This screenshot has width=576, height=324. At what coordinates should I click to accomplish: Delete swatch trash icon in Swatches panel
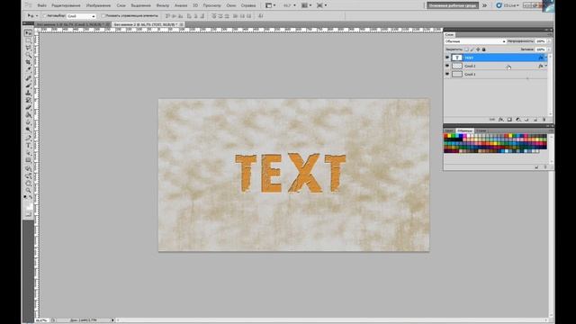pyautogui.click(x=545, y=167)
